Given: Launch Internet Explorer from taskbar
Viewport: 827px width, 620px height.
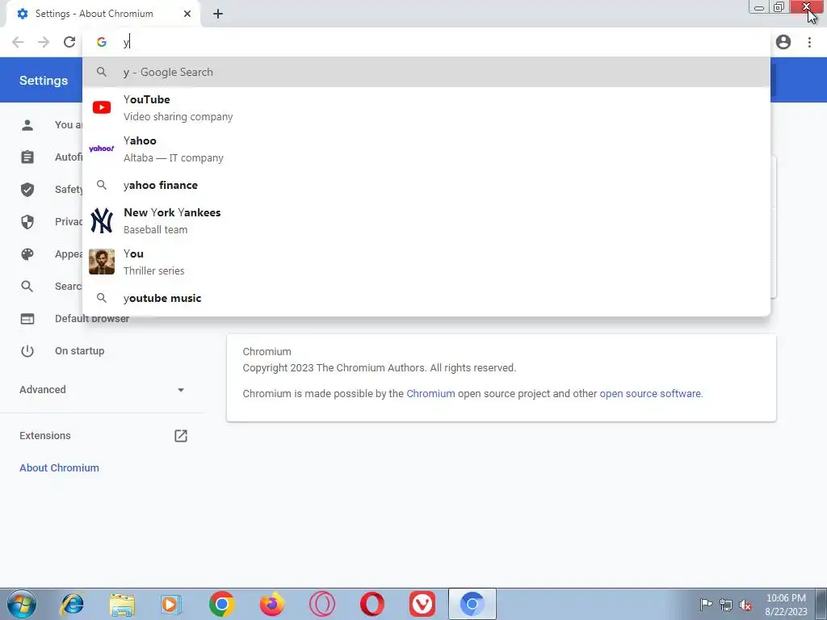Looking at the screenshot, I should point(72,604).
